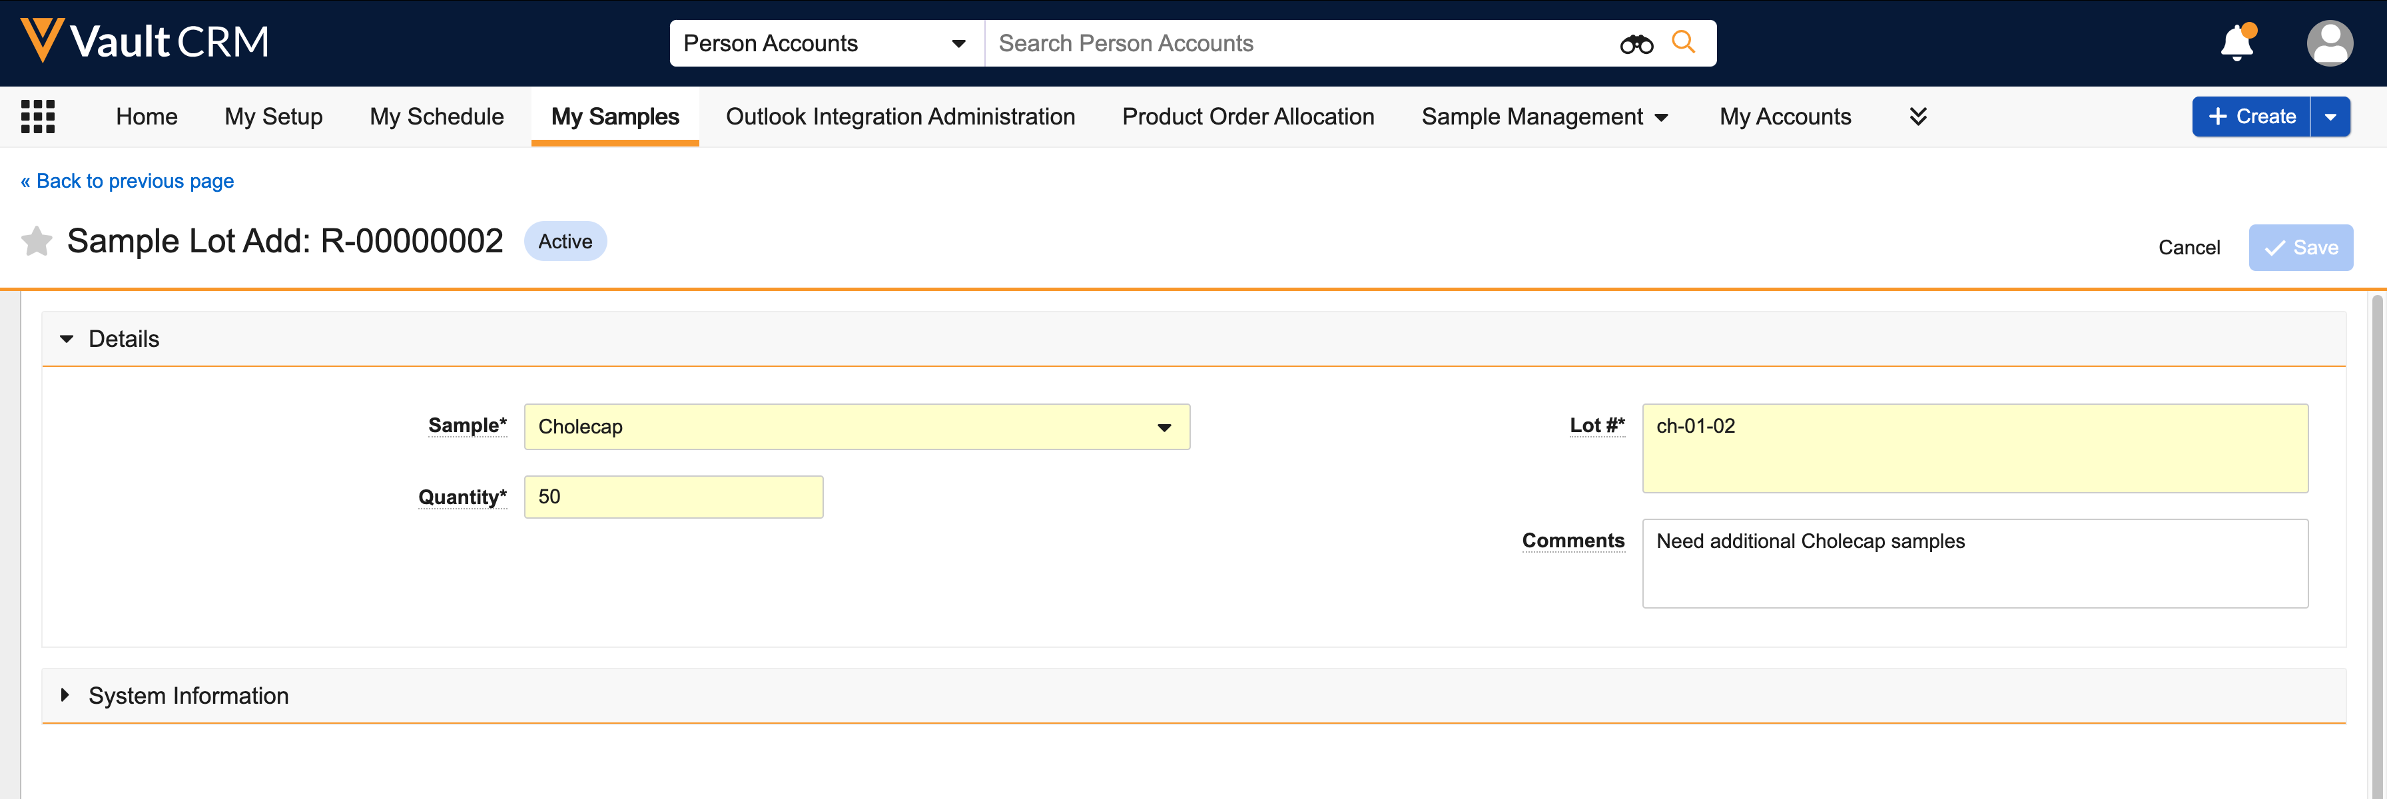The height and width of the screenshot is (799, 2387).
Task: Collapse the Details section
Action: (67, 340)
